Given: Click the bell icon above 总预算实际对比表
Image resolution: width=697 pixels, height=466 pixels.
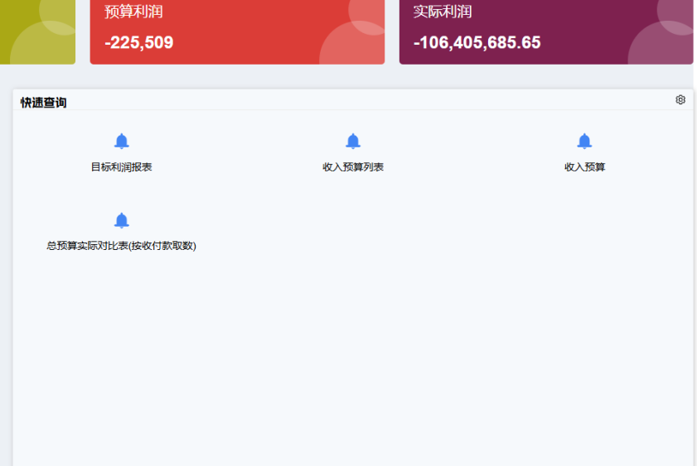Looking at the screenshot, I should (122, 220).
